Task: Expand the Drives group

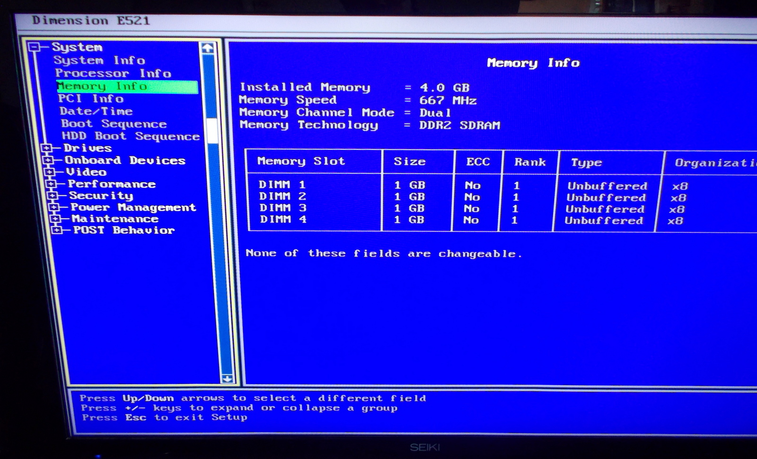Action: 46,148
